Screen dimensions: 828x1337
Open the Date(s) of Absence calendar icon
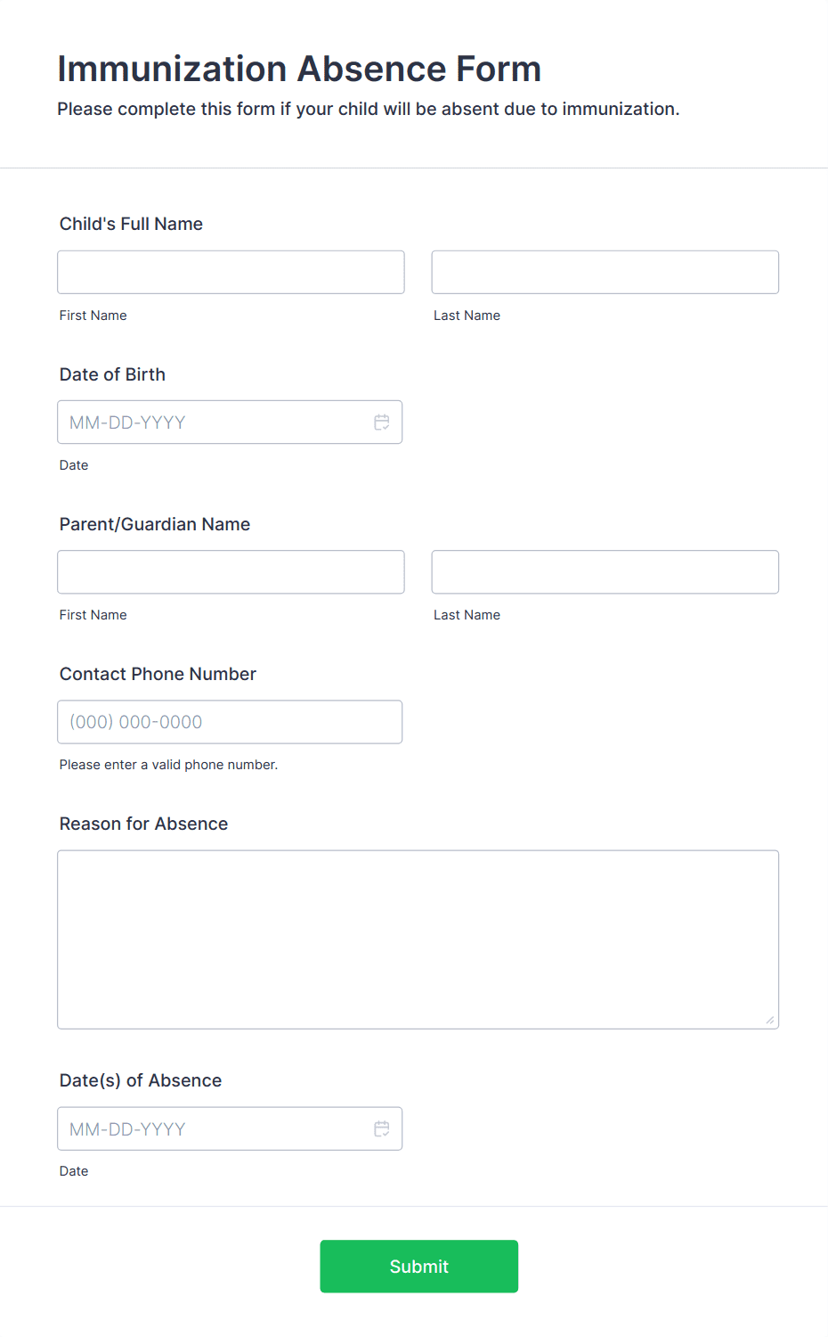(381, 1128)
